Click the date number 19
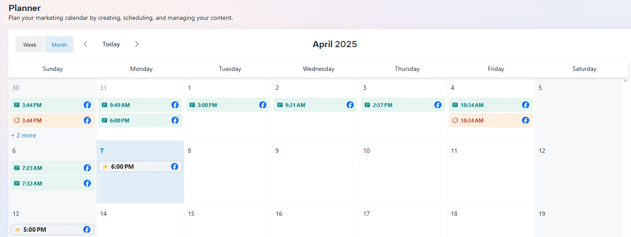 [542, 214]
